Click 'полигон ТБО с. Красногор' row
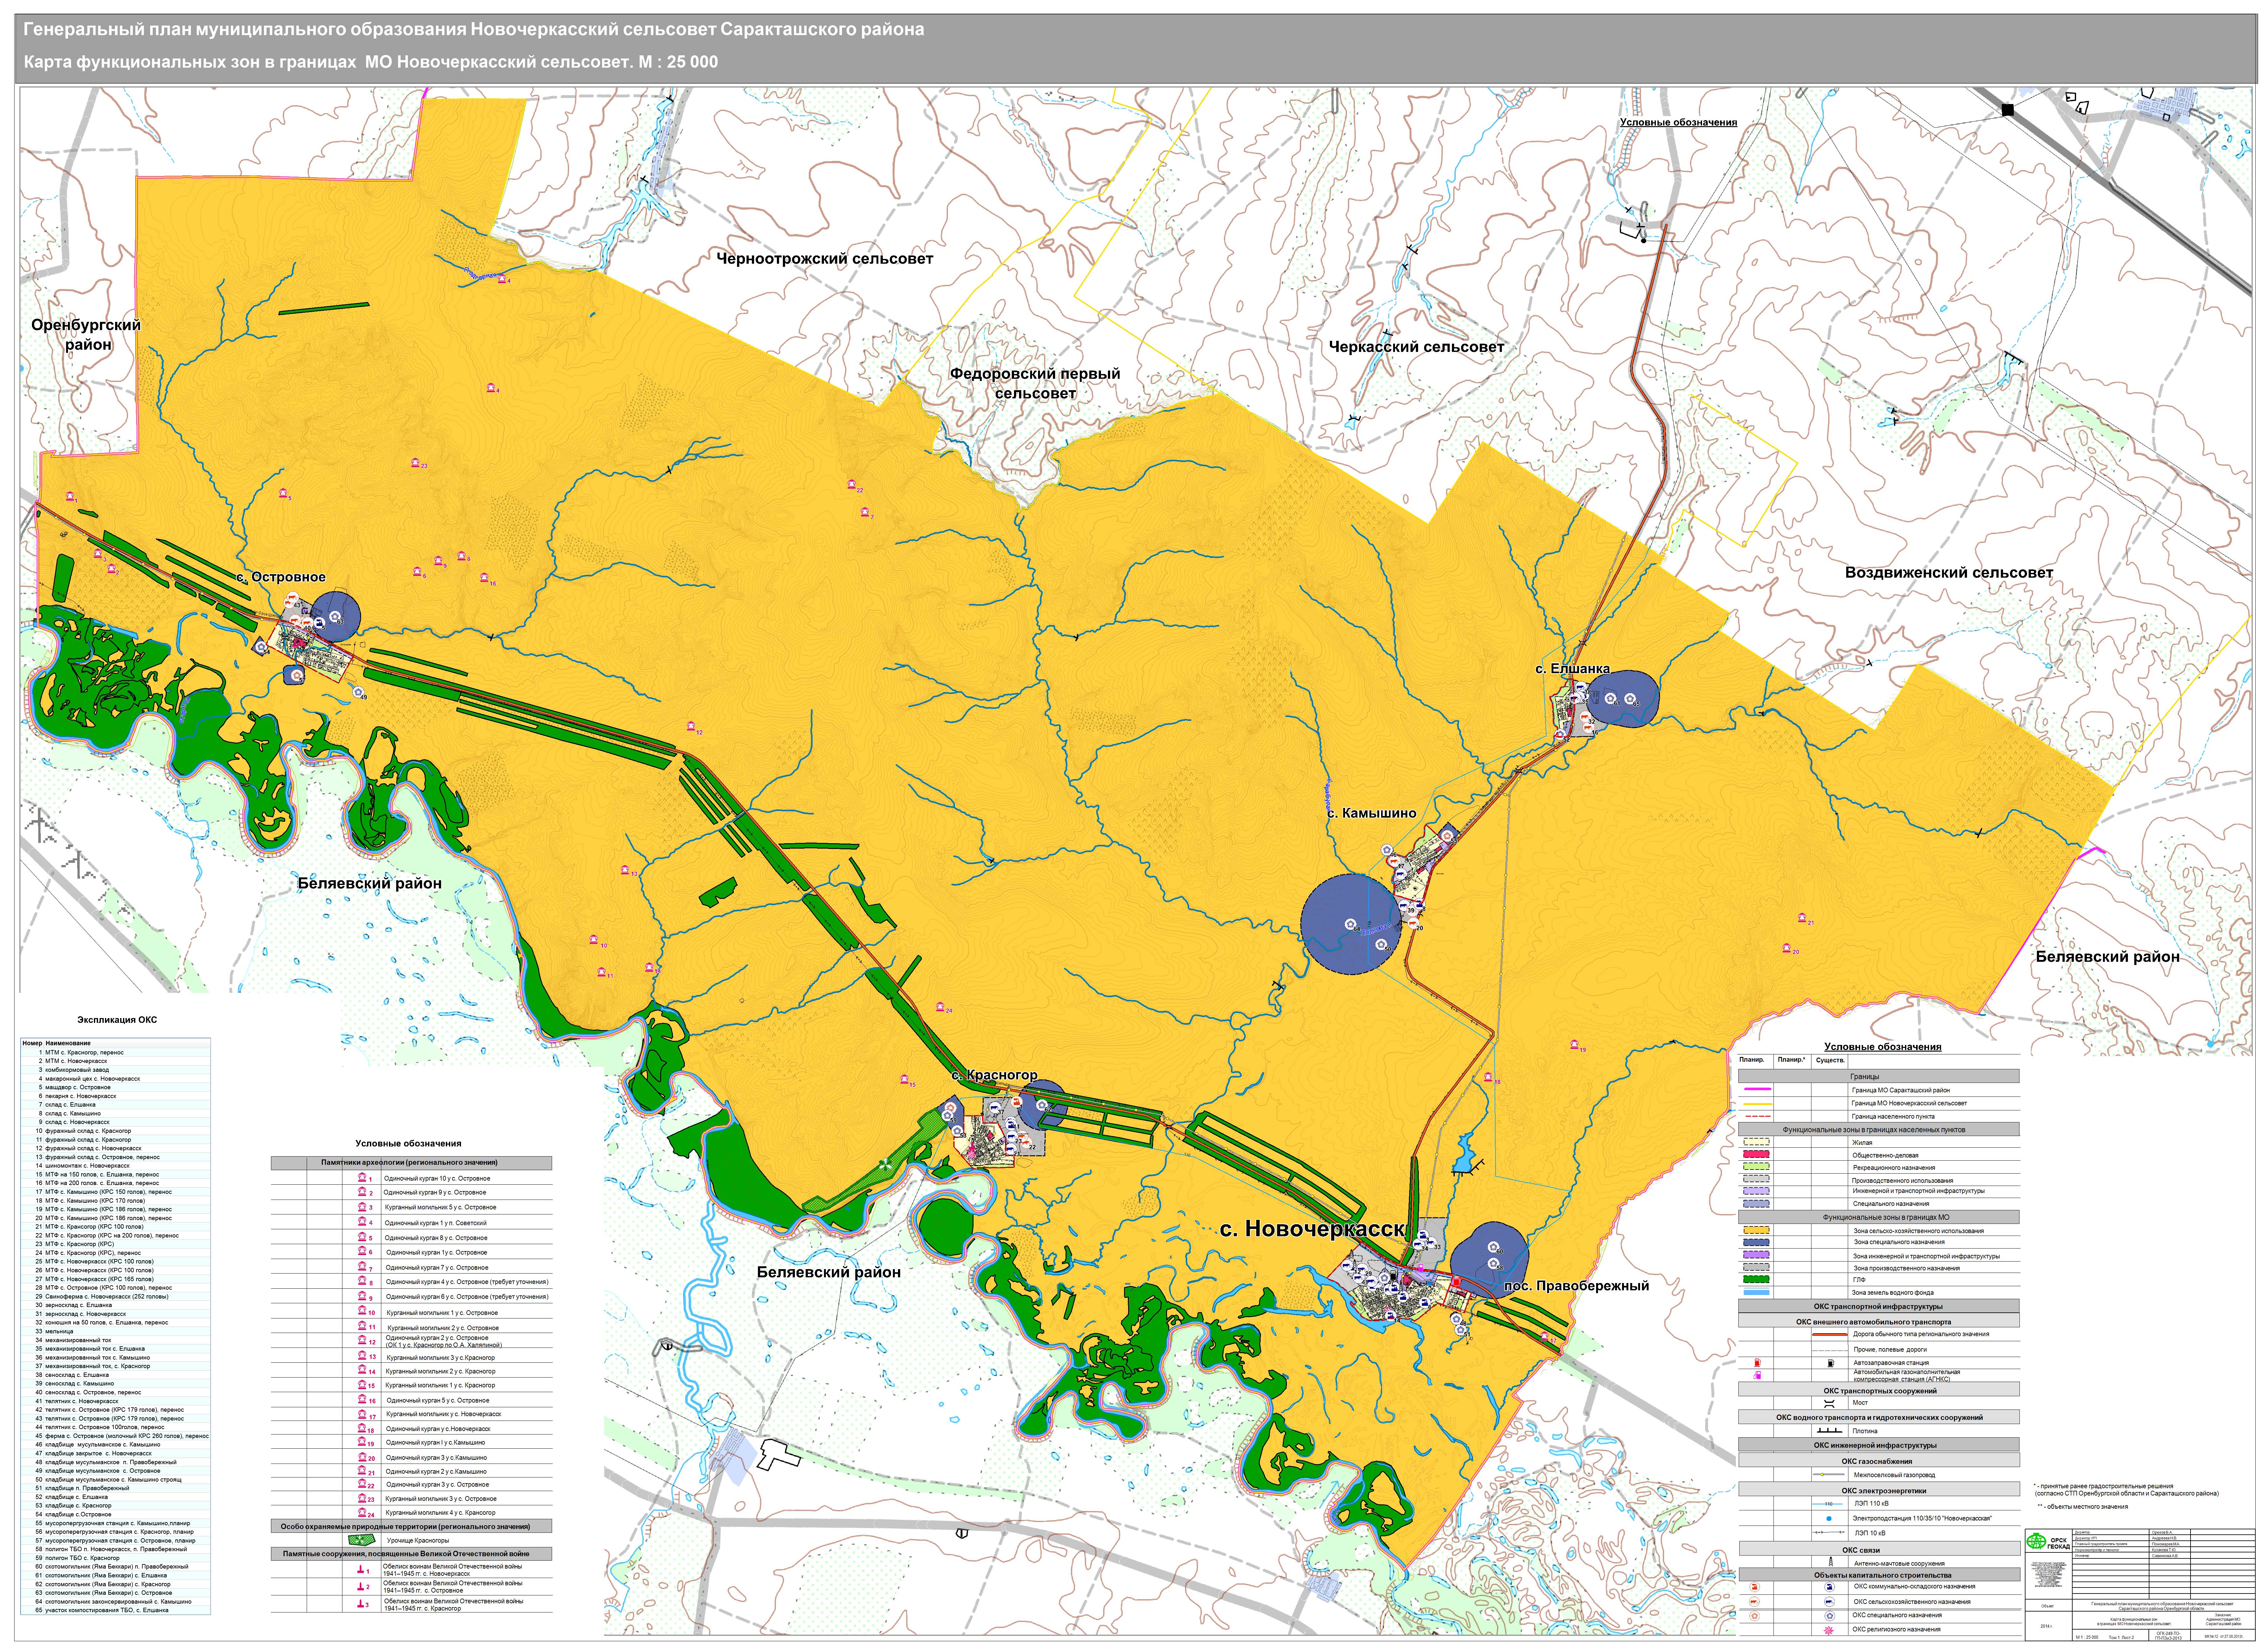Image resolution: width=2268 pixels, height=1652 pixels. 116,1558
